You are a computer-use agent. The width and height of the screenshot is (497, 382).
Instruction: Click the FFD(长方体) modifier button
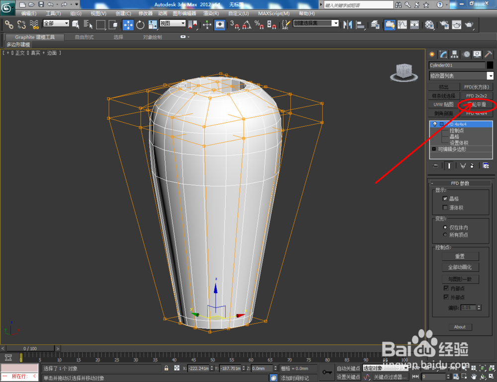tap(477, 87)
